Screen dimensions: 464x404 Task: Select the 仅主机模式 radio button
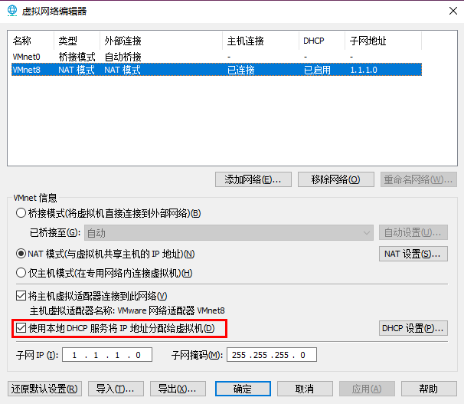coord(21,273)
